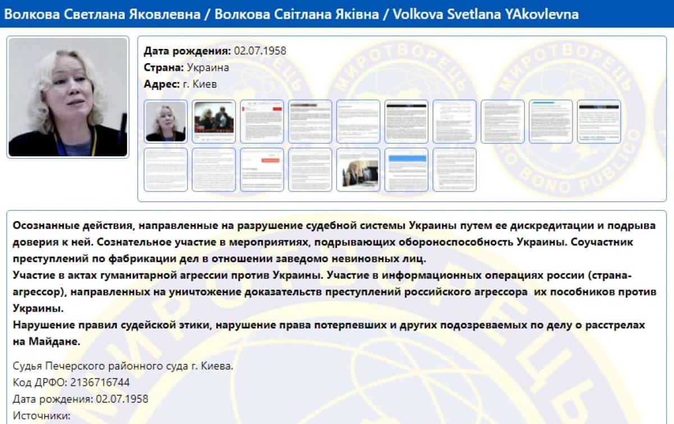Click the 'Код ДРФО: 2136716744' line
This screenshot has width=674, height=424.
71,383
